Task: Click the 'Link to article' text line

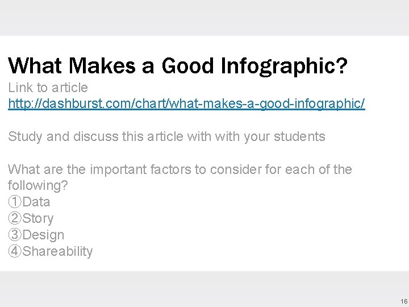Action: 48,88
